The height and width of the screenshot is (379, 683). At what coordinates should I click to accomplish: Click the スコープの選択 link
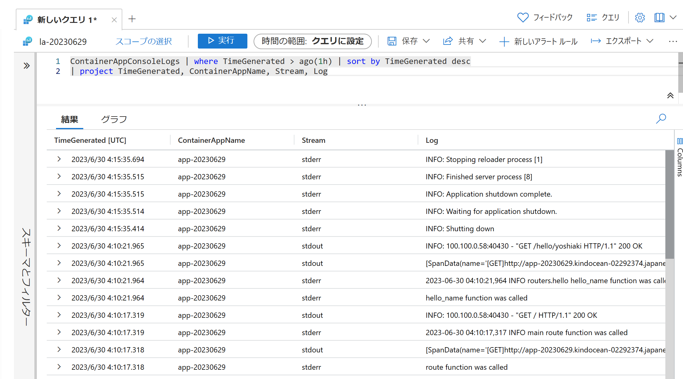click(x=143, y=41)
